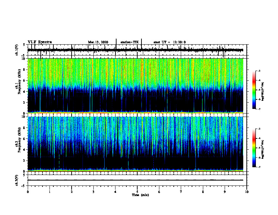Click the "station=ITK" header label
Viewport: 278px width, 215px height.
(x=130, y=42)
